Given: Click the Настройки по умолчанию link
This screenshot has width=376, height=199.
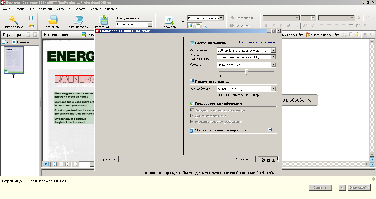Looking at the screenshot, I should [x=257, y=42].
